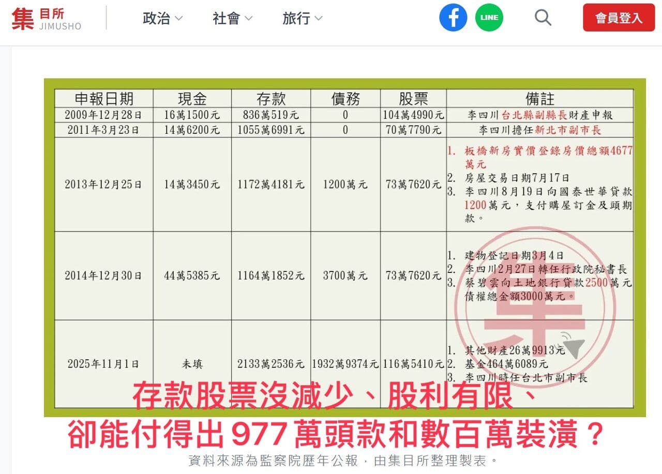The image size is (662, 474).
Task: Select the 未填 cash cell
Action: tap(192, 364)
